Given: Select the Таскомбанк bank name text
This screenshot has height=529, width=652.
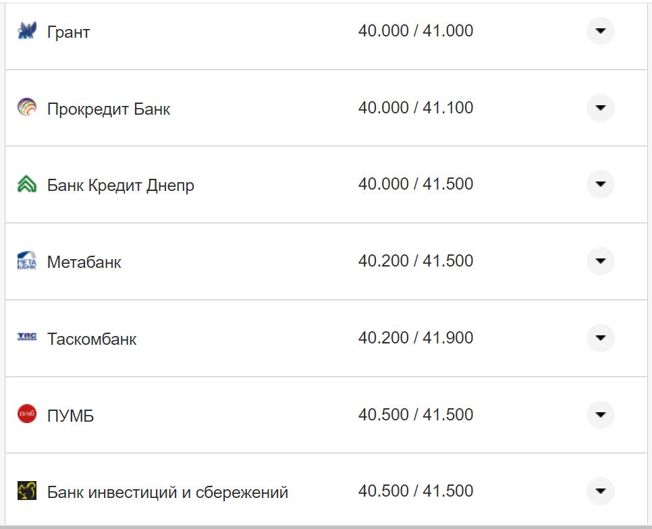Looking at the screenshot, I should tap(94, 338).
